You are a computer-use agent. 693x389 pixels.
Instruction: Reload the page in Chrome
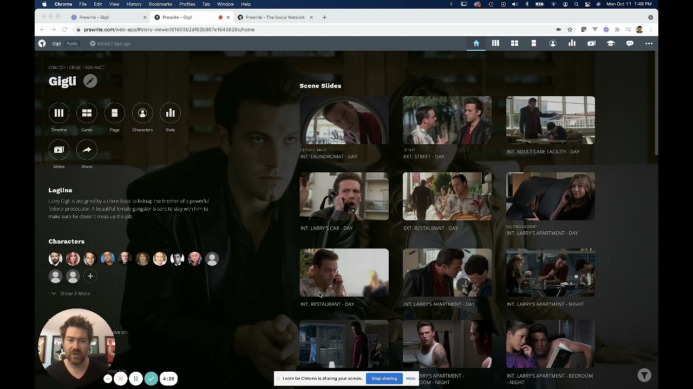[x=64, y=30]
